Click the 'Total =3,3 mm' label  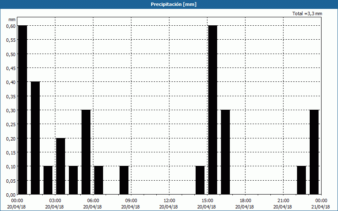(307, 14)
